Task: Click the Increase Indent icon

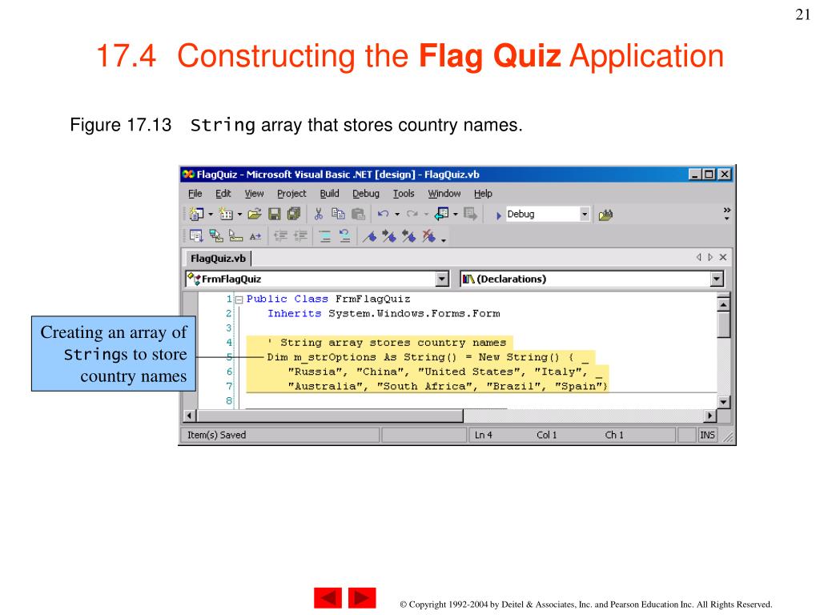Action: click(300, 236)
